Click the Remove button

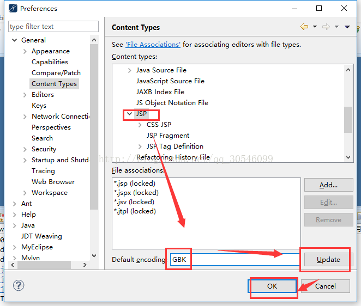pyautogui.click(x=328, y=220)
